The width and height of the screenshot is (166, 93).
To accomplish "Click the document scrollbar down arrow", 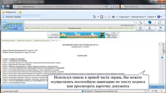I will pos(159,83).
